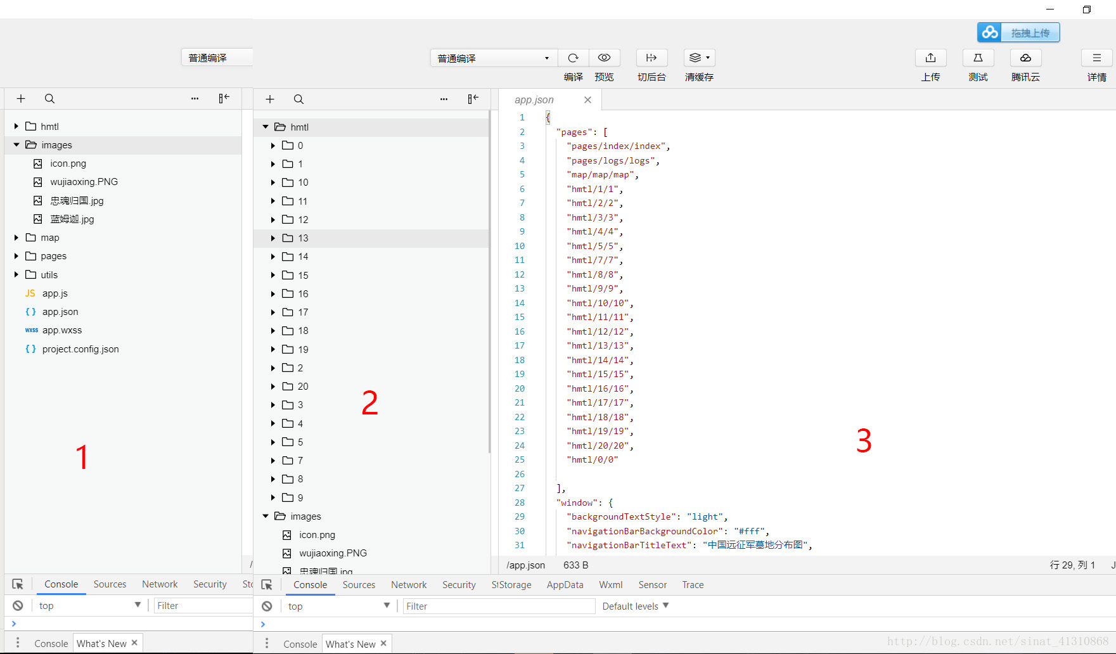Image resolution: width=1116 pixels, height=654 pixels.
Task: Click the 详情 details label
Action: (1096, 77)
